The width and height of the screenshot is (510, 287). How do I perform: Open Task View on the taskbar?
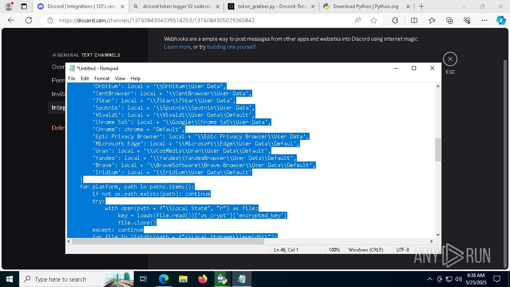coord(143,279)
